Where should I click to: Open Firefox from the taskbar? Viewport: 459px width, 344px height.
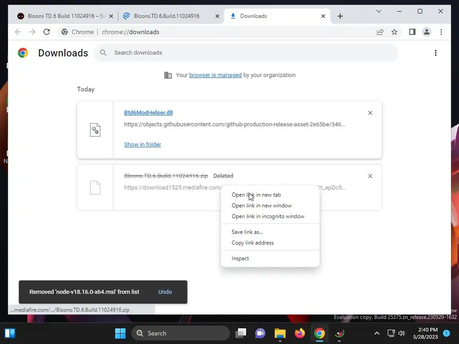[299, 333]
